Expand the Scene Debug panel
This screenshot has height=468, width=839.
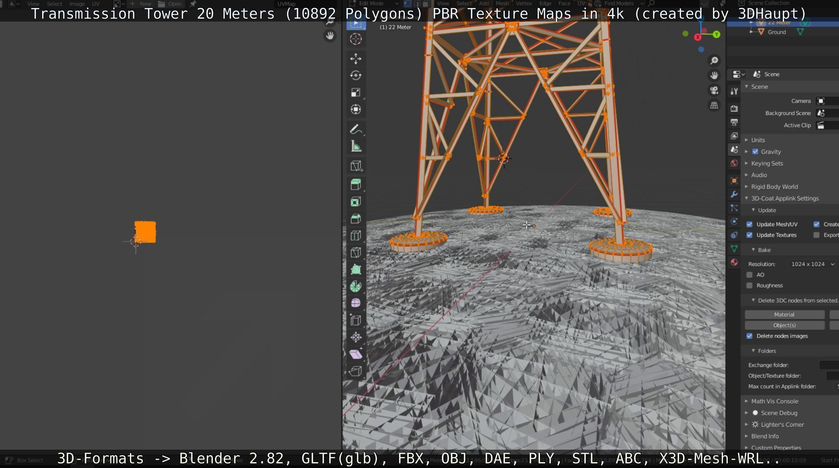click(746, 413)
